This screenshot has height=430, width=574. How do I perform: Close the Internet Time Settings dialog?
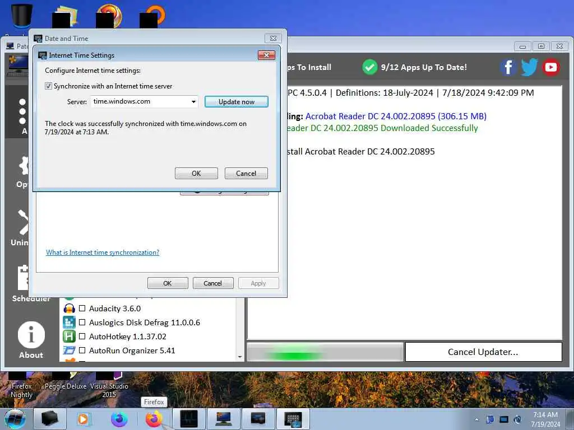(266, 55)
